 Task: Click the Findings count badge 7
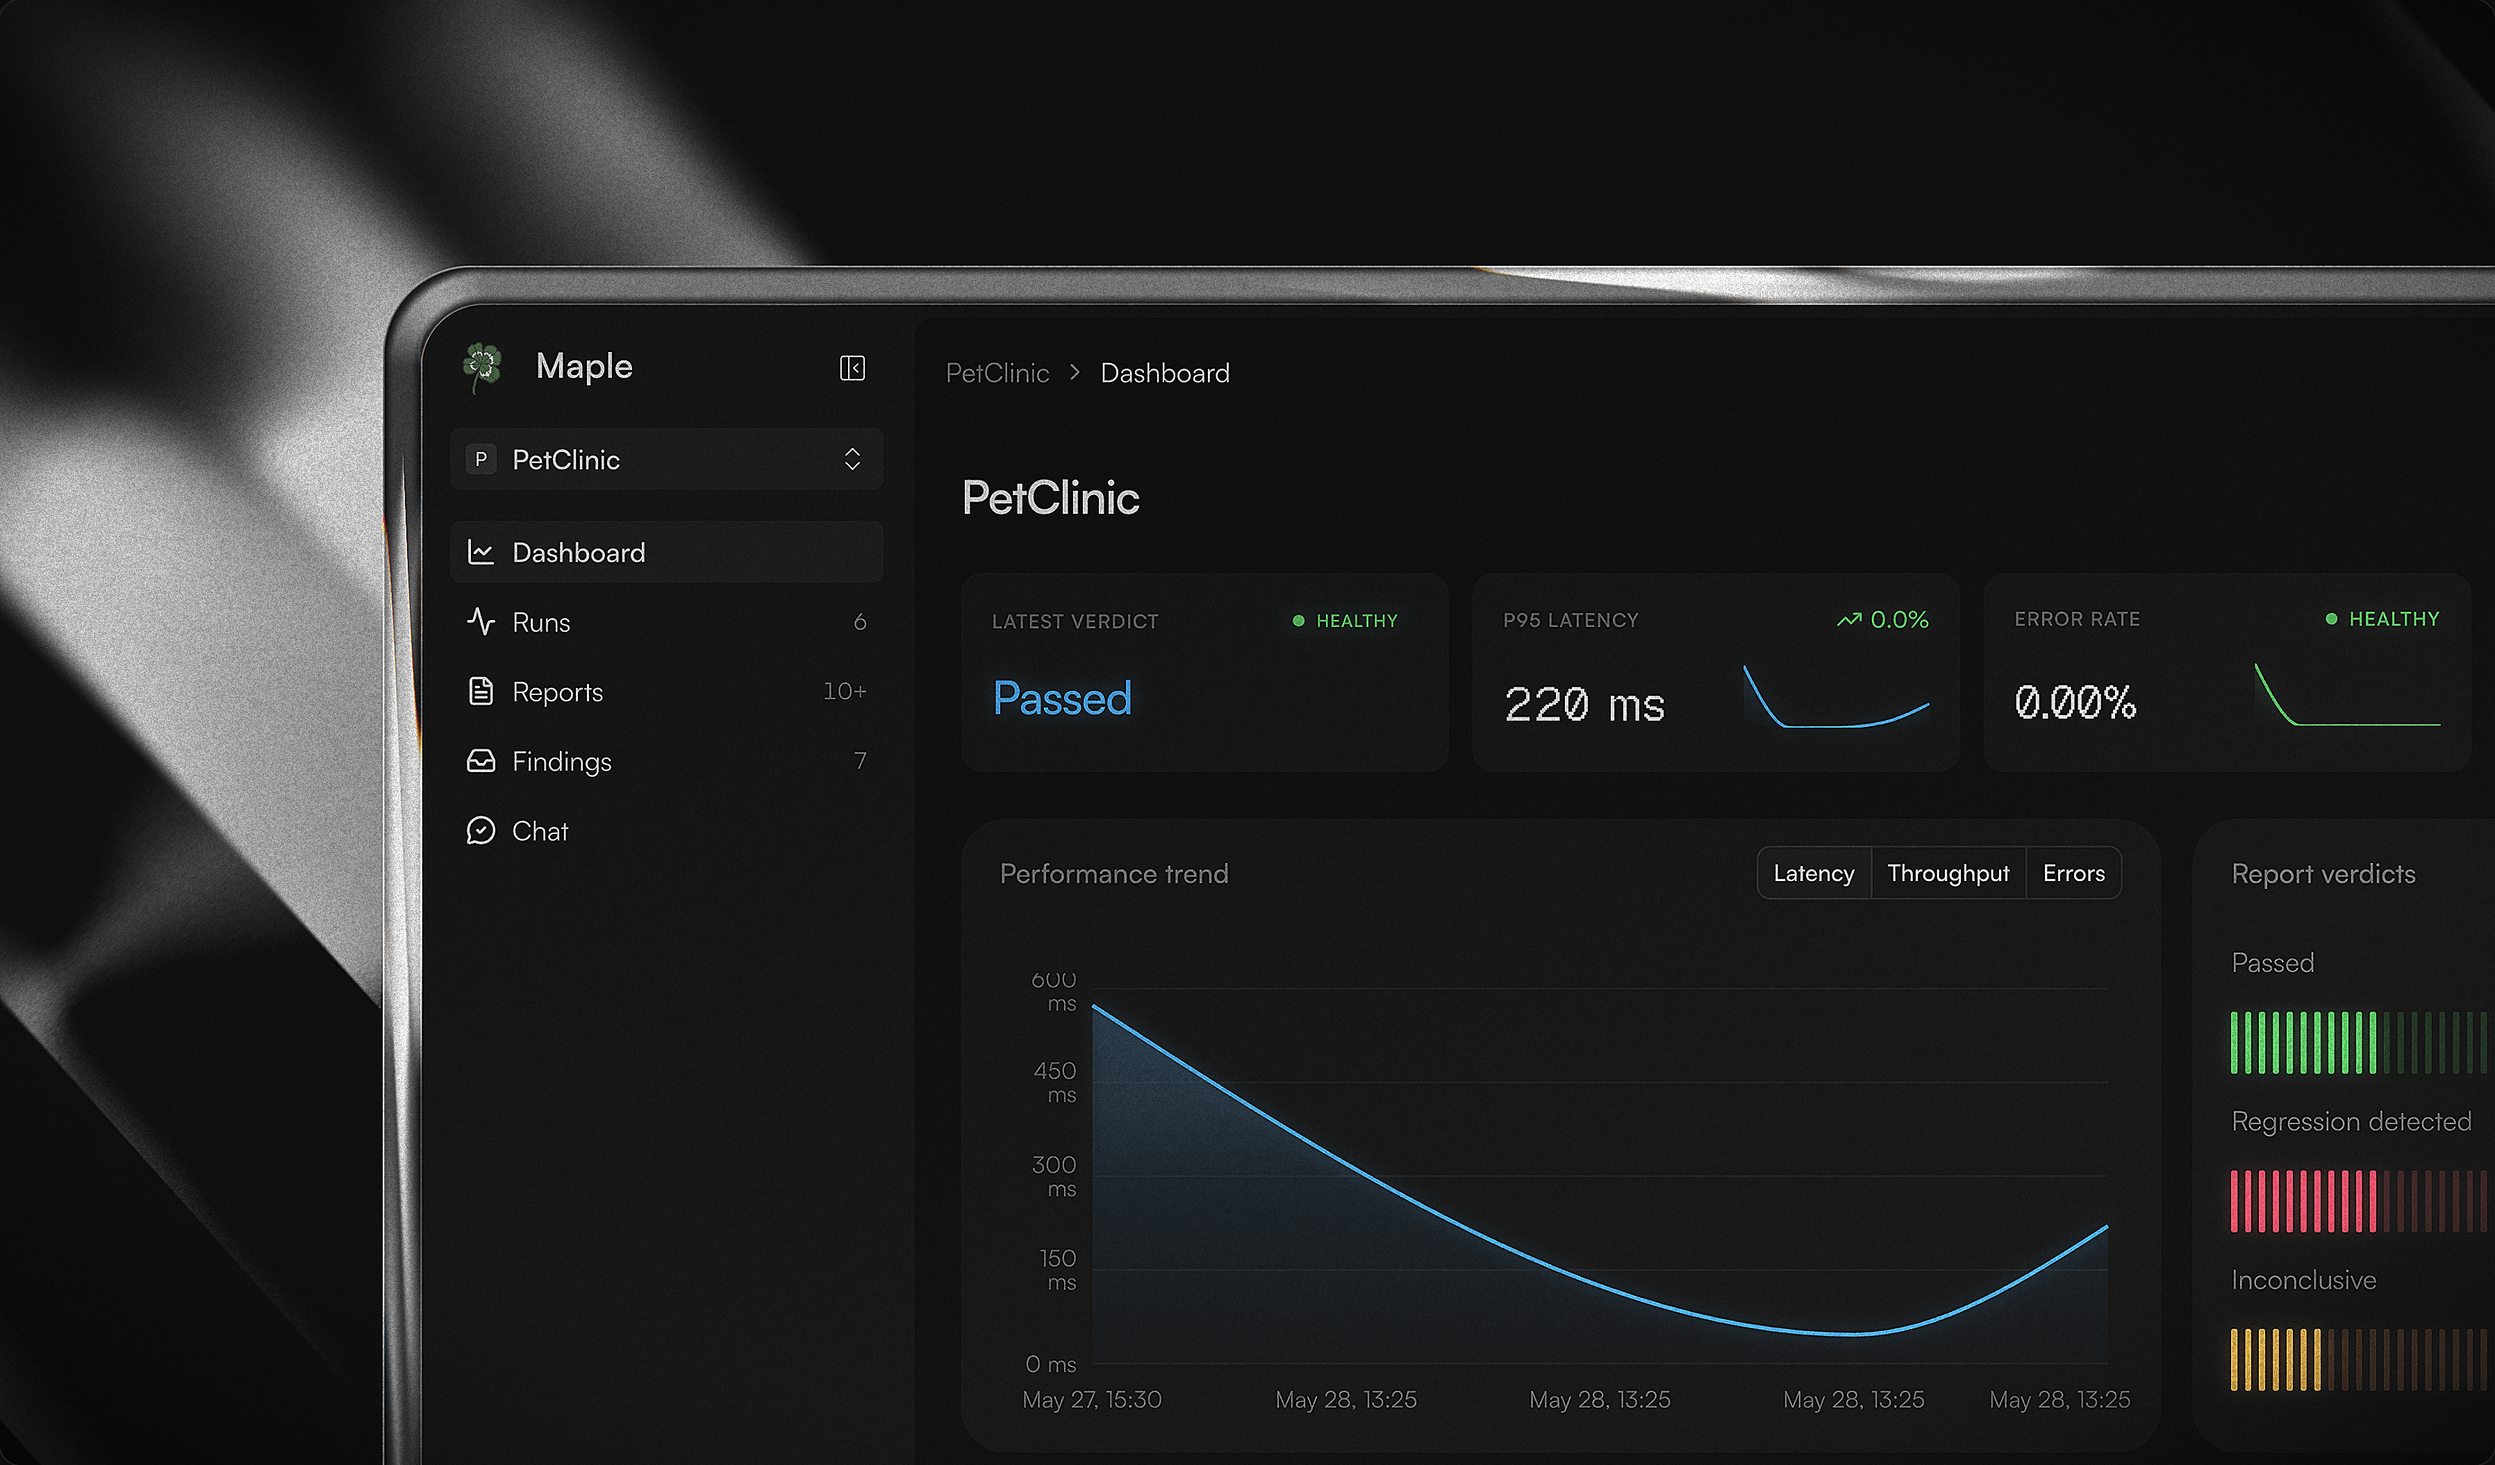pyautogui.click(x=859, y=760)
